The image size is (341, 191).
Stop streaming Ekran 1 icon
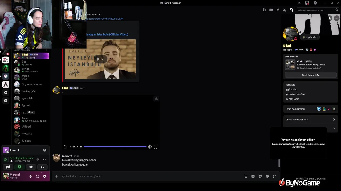[x=45, y=150]
